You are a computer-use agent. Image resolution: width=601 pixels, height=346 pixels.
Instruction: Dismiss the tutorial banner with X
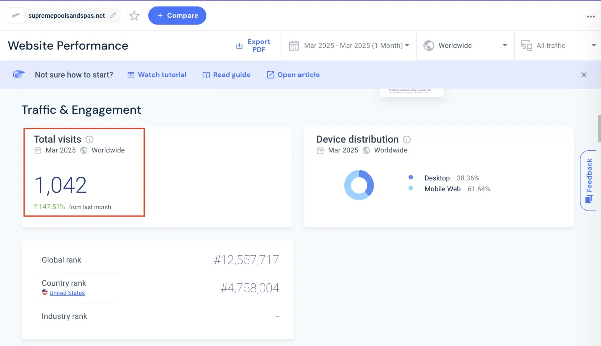584,75
